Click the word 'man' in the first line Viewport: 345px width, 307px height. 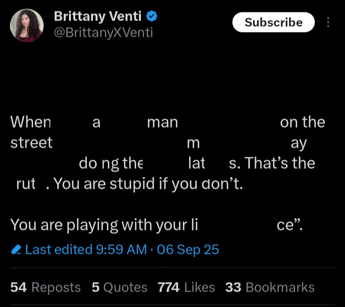[x=162, y=122]
